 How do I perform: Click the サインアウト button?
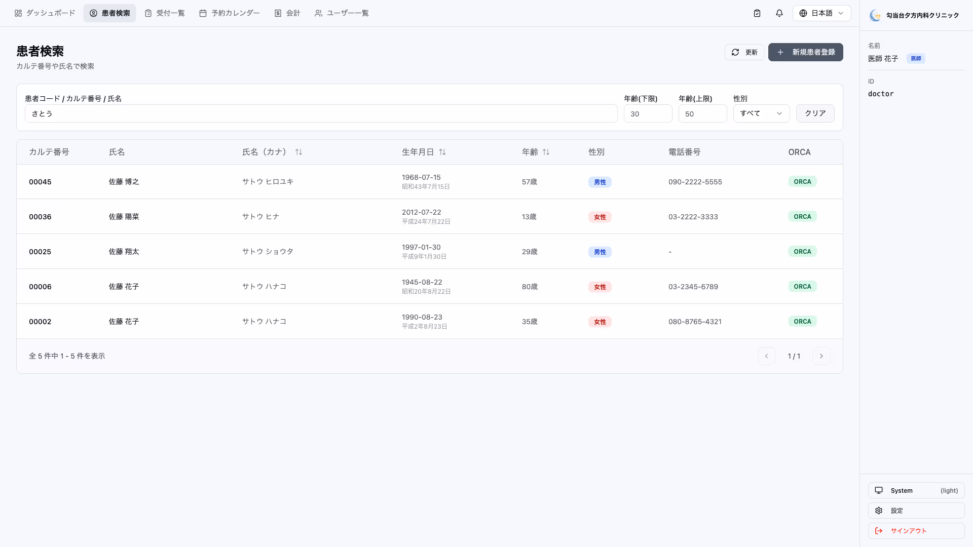tap(916, 531)
